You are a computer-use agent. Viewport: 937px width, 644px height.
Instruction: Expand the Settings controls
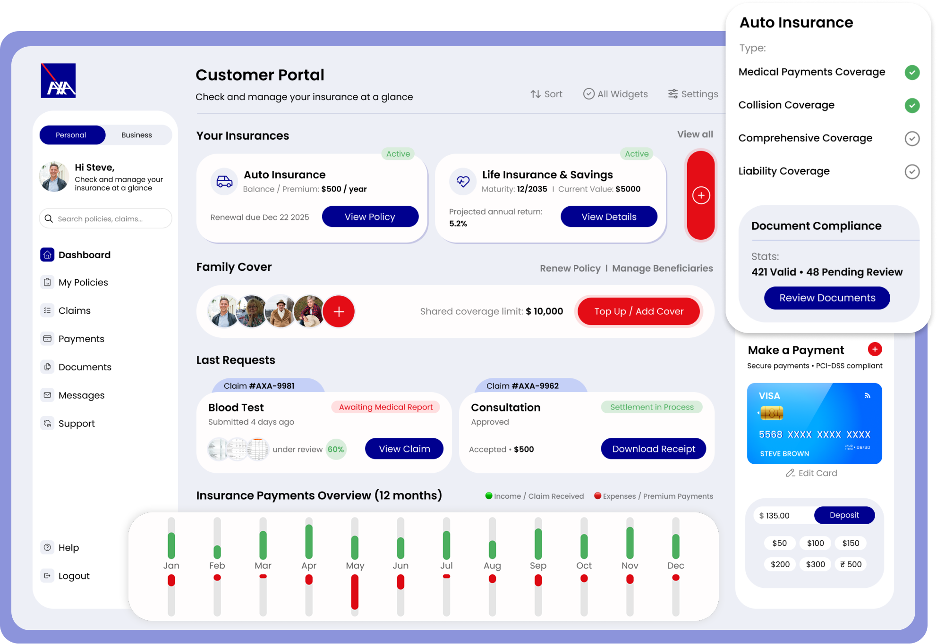tap(693, 94)
